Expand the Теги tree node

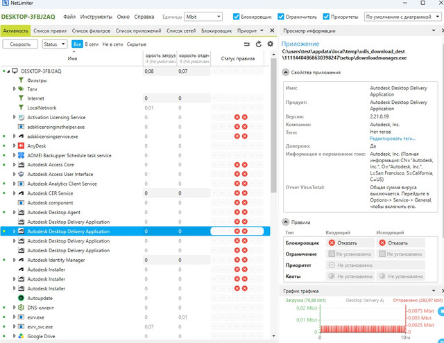coord(14,89)
